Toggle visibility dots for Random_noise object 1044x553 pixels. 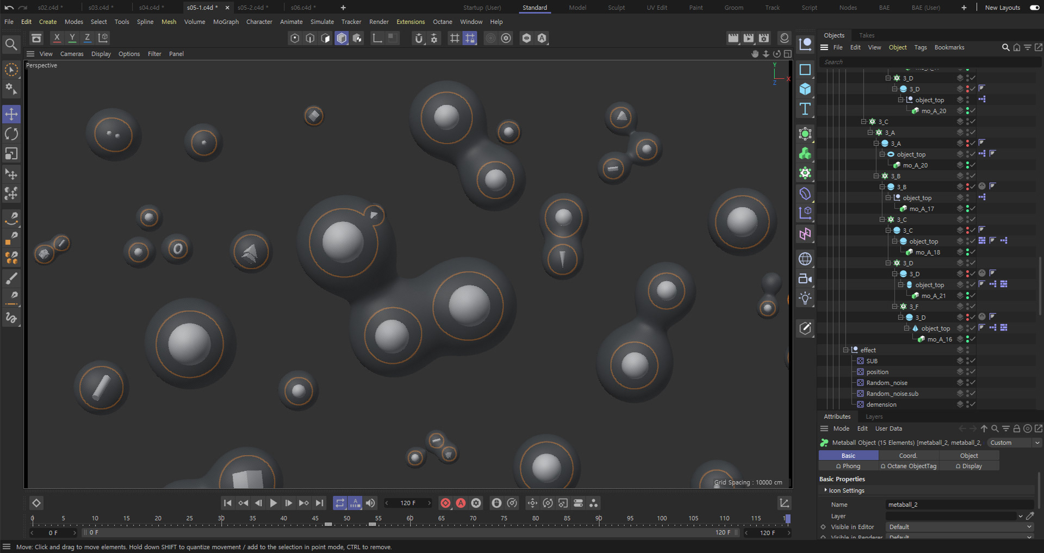[968, 383]
